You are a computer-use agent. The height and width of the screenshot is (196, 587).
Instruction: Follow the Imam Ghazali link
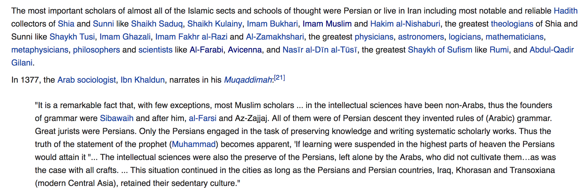[x=125, y=37]
